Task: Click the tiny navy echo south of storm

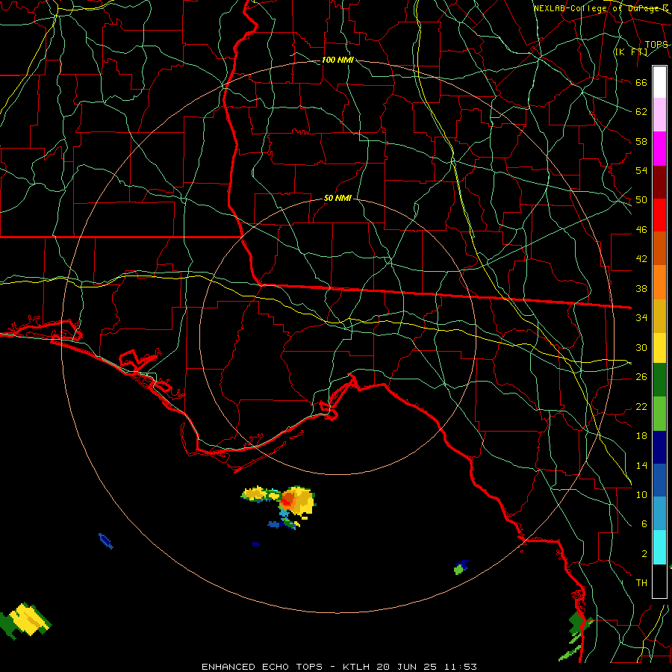Action: (x=256, y=544)
